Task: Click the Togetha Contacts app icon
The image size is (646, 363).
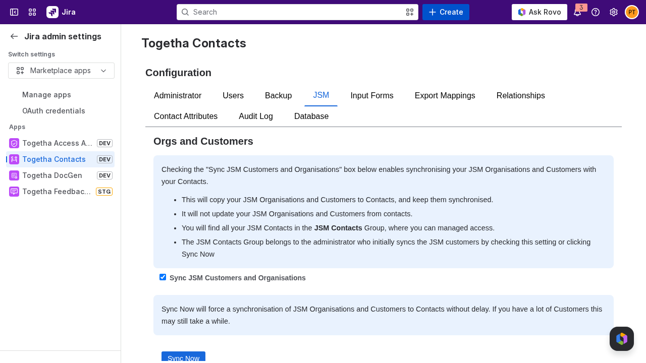Action: tap(14, 159)
